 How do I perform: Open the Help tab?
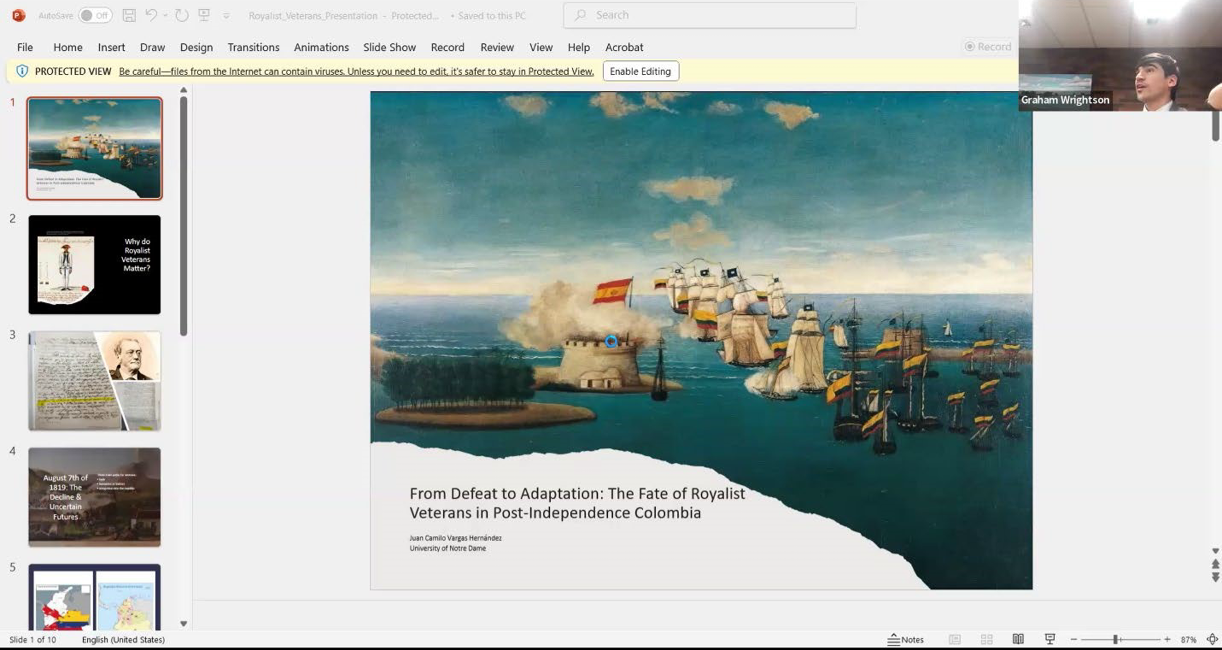click(578, 47)
